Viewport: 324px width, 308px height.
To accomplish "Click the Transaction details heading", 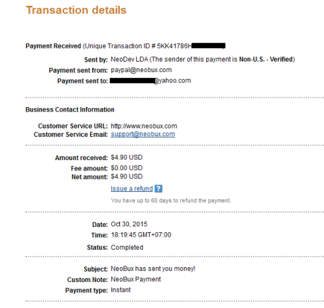I will [x=76, y=10].
